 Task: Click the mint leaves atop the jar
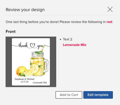click(38, 53)
